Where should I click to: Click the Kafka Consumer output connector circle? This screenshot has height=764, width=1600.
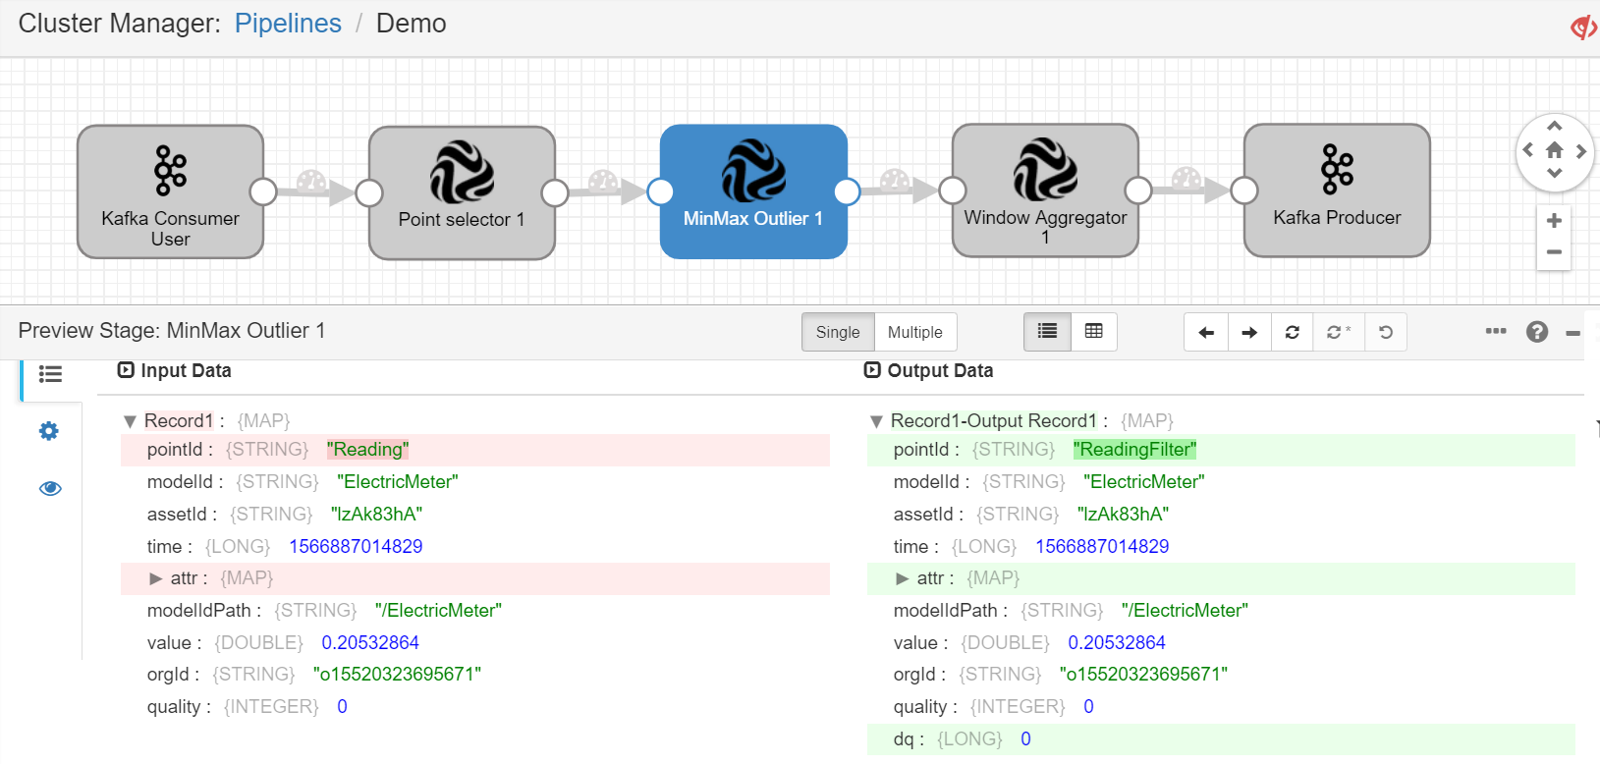[263, 191]
